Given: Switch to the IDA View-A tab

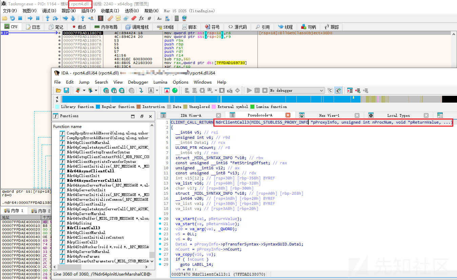Looking at the screenshot, I should click(x=191, y=115).
